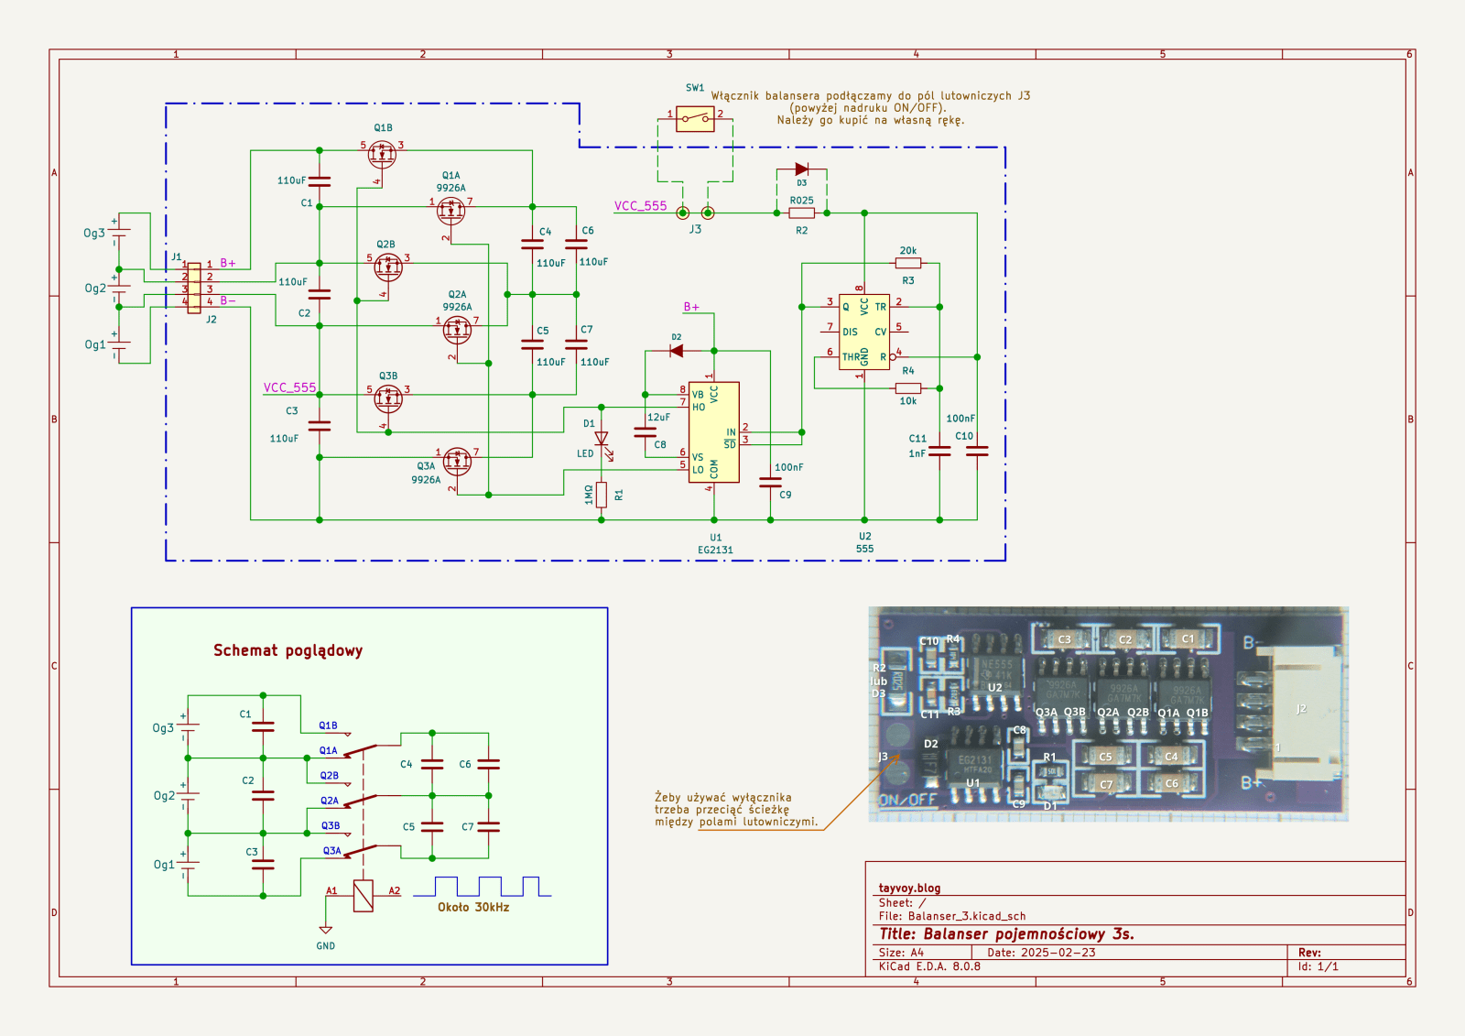Select the R3 20k resistor symbol
The image size is (1465, 1036).
pos(907,264)
